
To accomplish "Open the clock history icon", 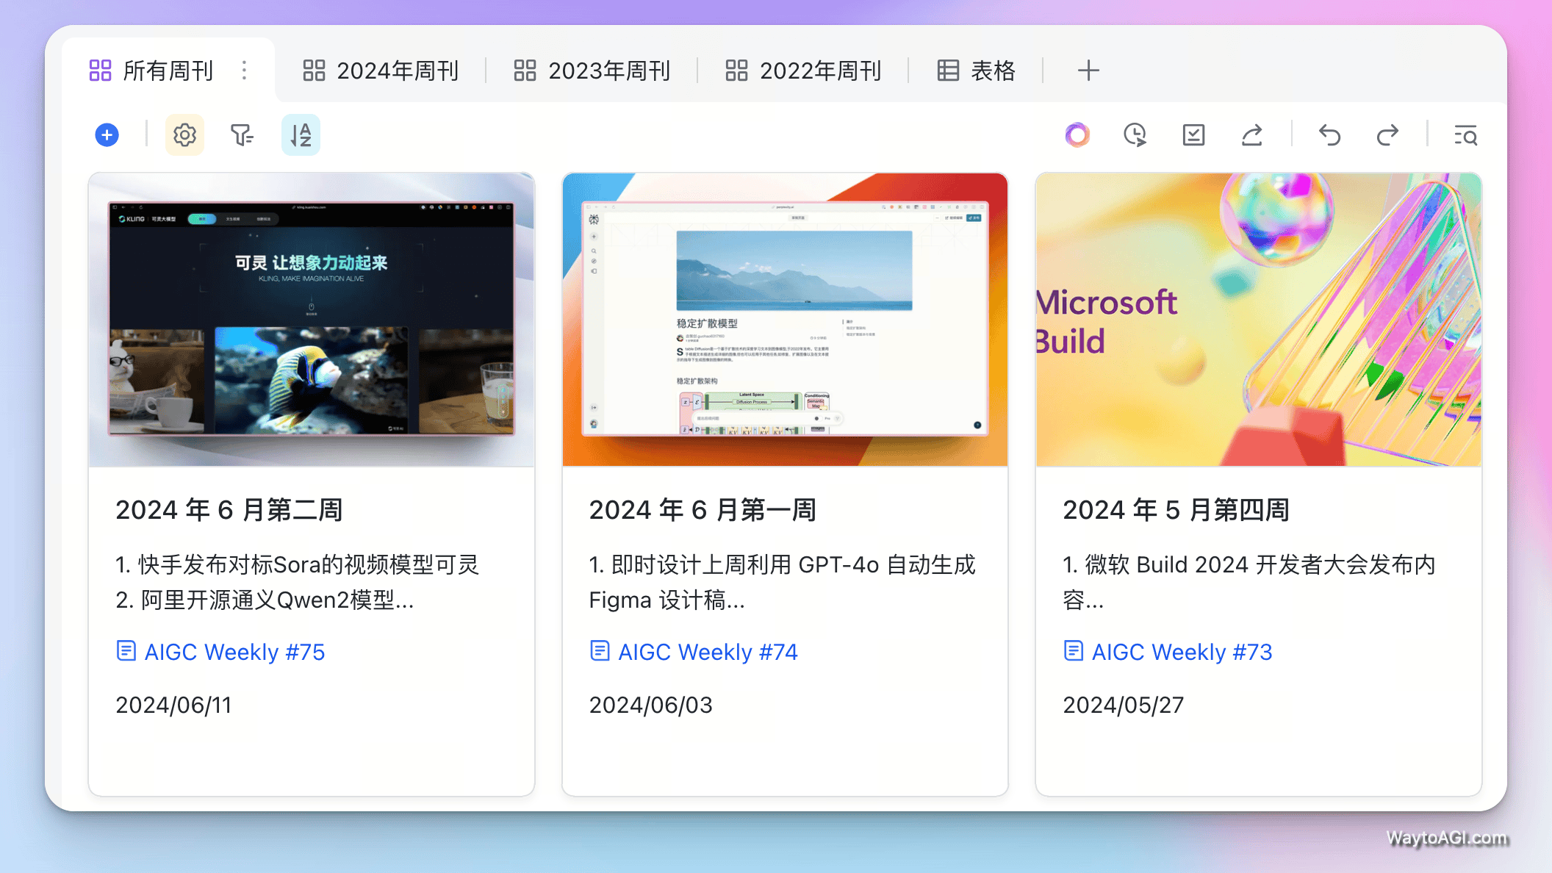I will click(1135, 135).
